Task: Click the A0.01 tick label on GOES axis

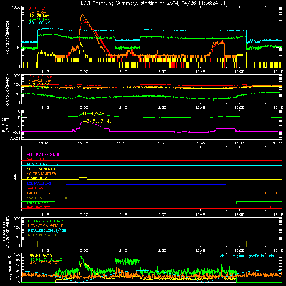Action: point(15,139)
